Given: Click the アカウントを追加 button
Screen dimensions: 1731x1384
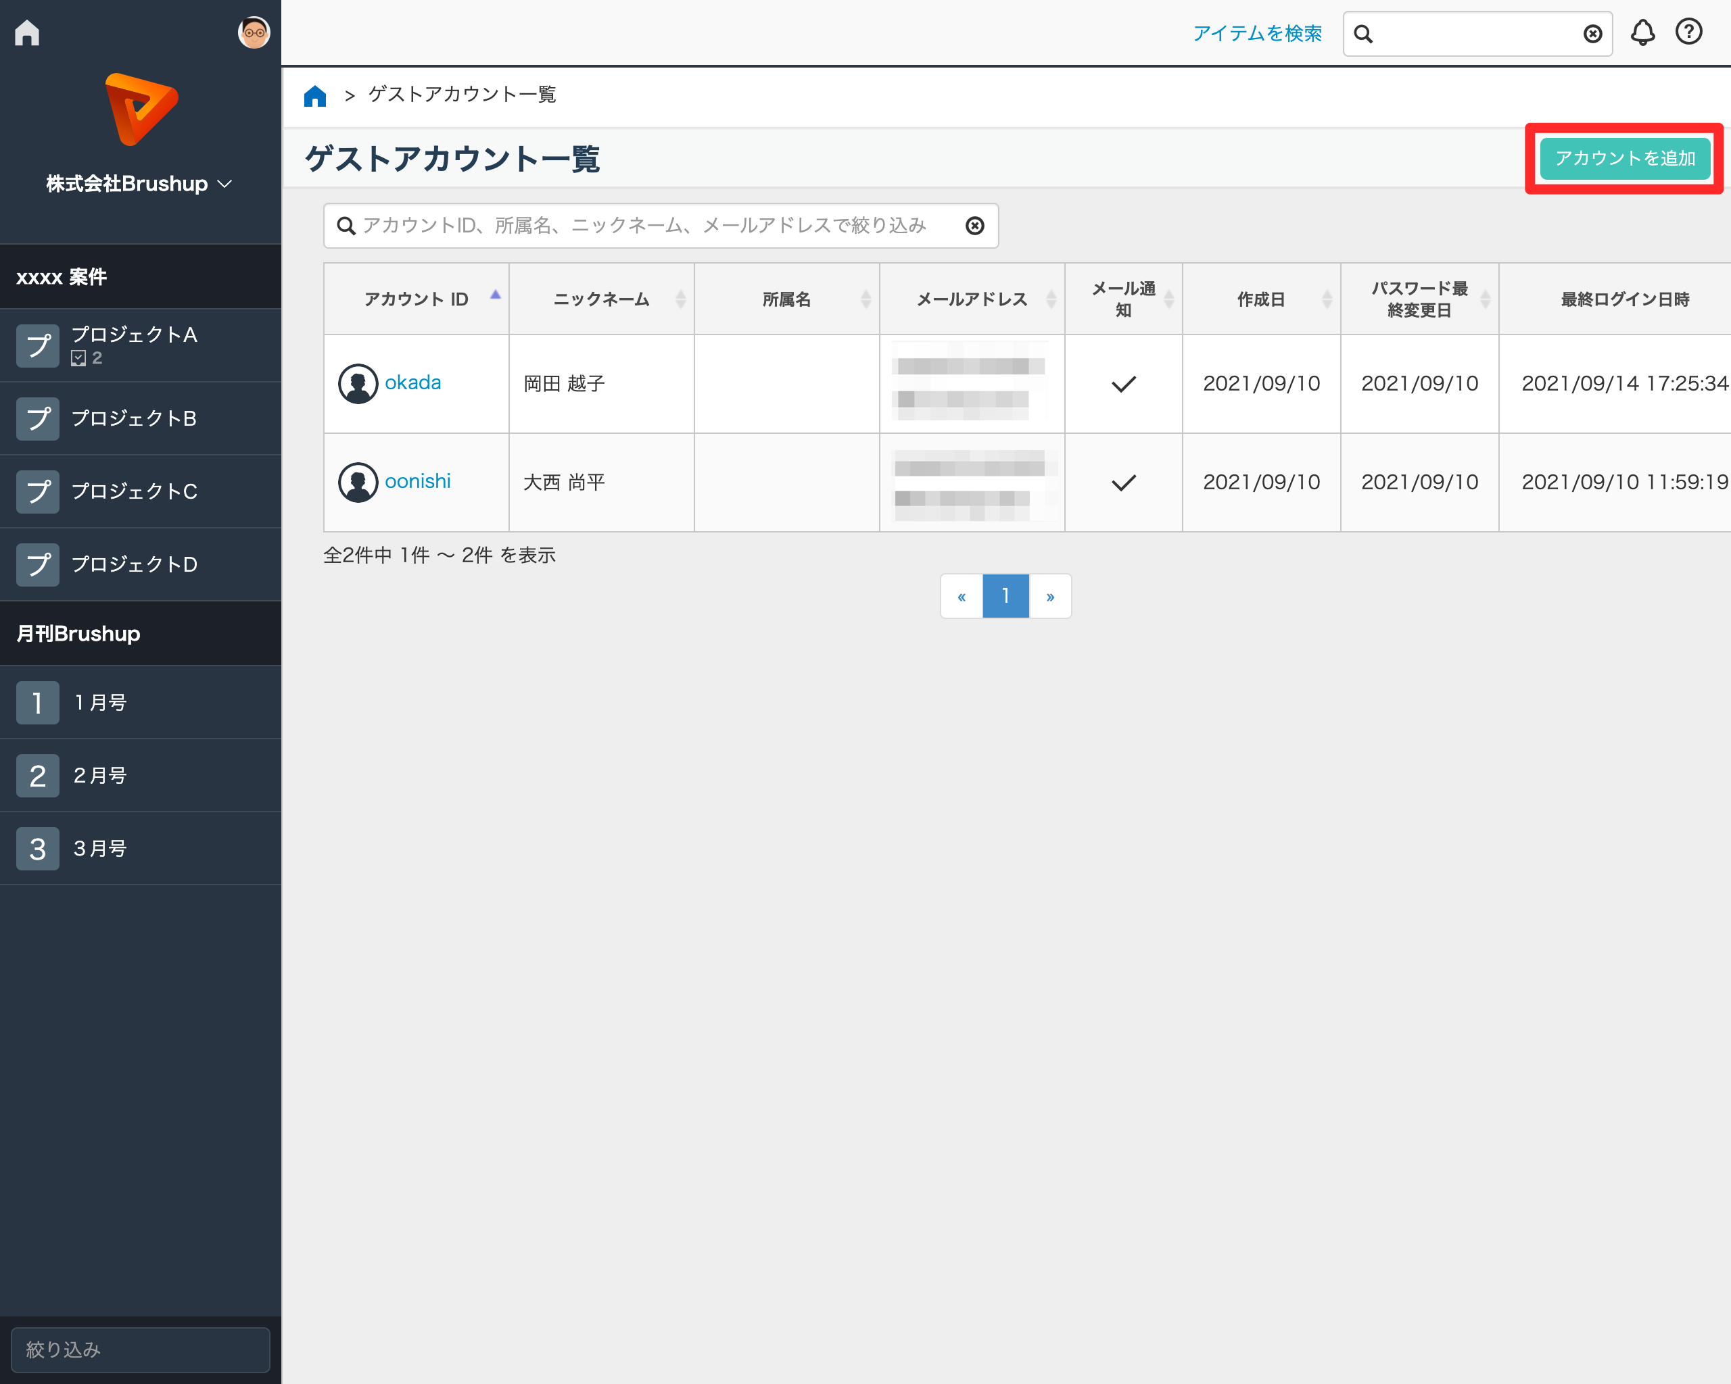Looking at the screenshot, I should (x=1624, y=159).
